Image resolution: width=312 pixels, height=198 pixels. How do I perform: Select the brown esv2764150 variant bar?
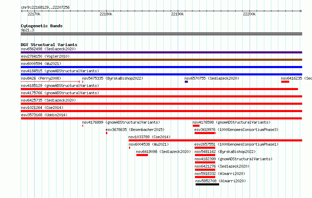[x=161, y=60]
